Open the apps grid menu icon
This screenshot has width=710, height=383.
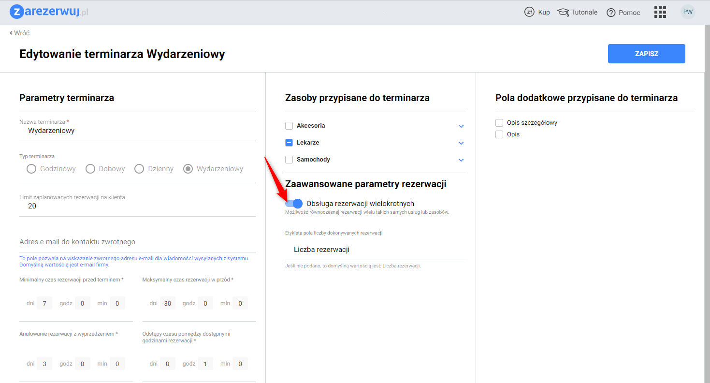(660, 12)
